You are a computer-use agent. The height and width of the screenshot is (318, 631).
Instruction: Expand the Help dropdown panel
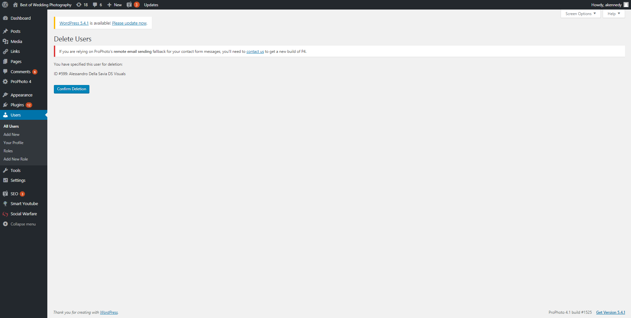[614, 14]
